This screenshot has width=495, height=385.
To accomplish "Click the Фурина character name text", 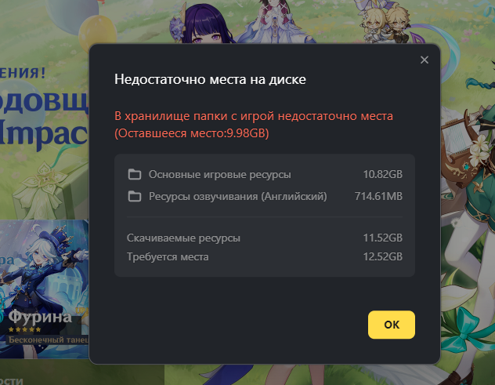I will point(40,317).
